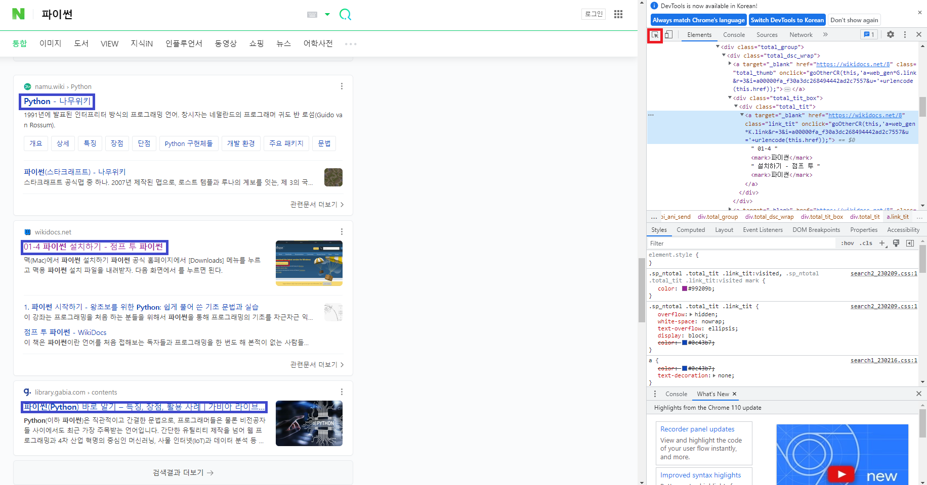This screenshot has width=927, height=485.
Task: Expand the overflow shorthand triangle
Action: click(691, 314)
